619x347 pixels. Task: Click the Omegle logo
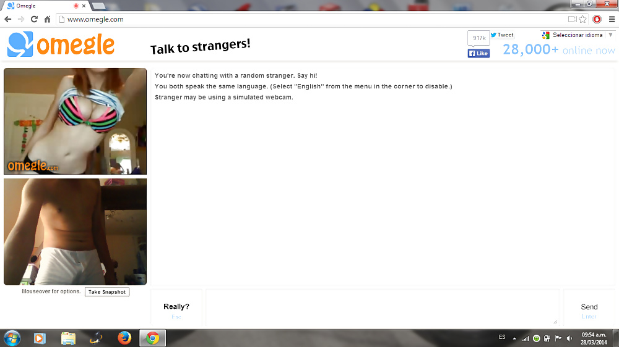tap(61, 44)
